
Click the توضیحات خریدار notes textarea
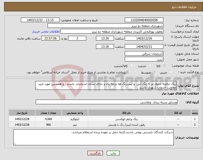[93, 137]
